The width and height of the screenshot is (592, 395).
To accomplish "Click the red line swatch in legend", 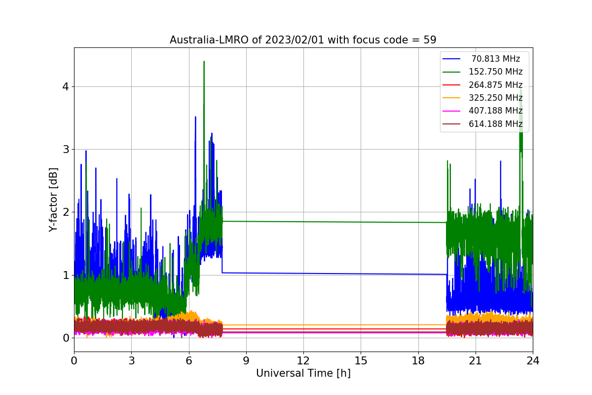I will 452,85.
